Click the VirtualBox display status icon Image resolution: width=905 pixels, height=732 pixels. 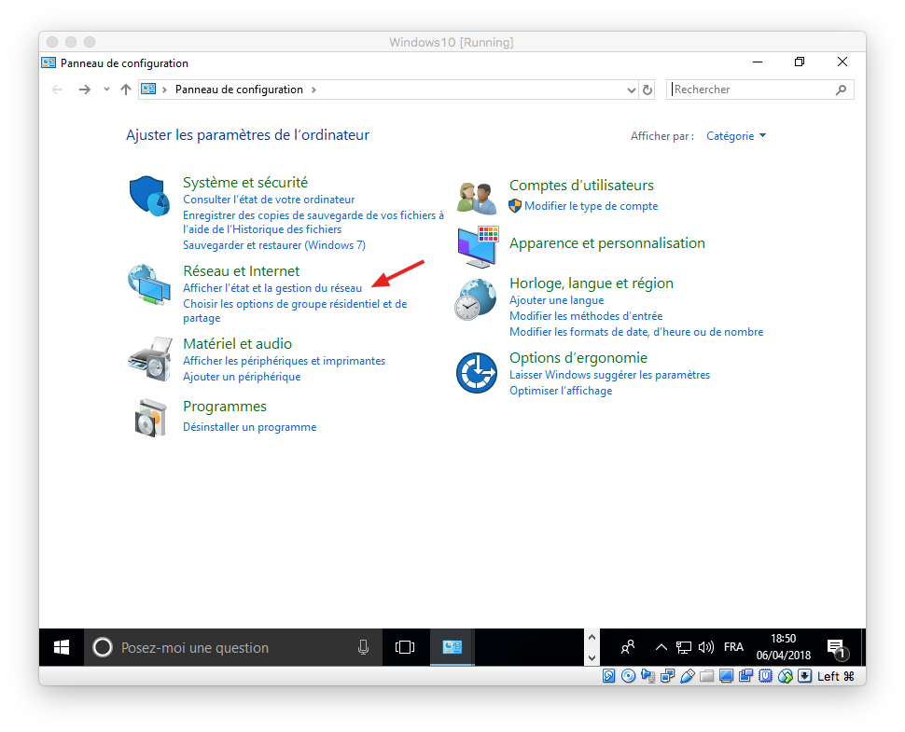coord(726,676)
